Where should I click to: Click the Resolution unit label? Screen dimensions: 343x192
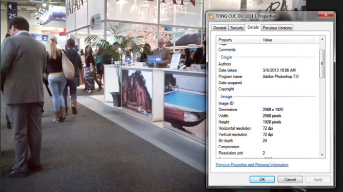231,153
